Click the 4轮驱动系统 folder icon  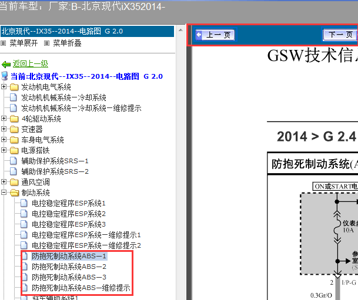coord(14,119)
